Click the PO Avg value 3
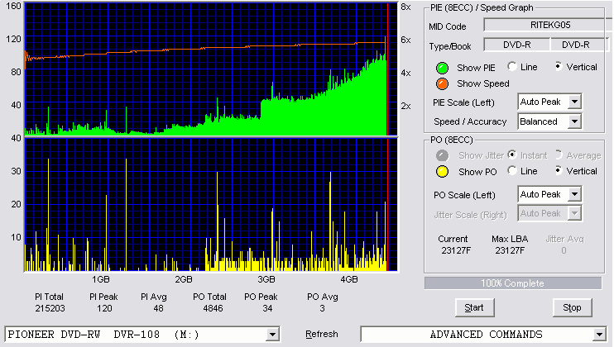Screen dimensions: 614x347 click(x=322, y=308)
